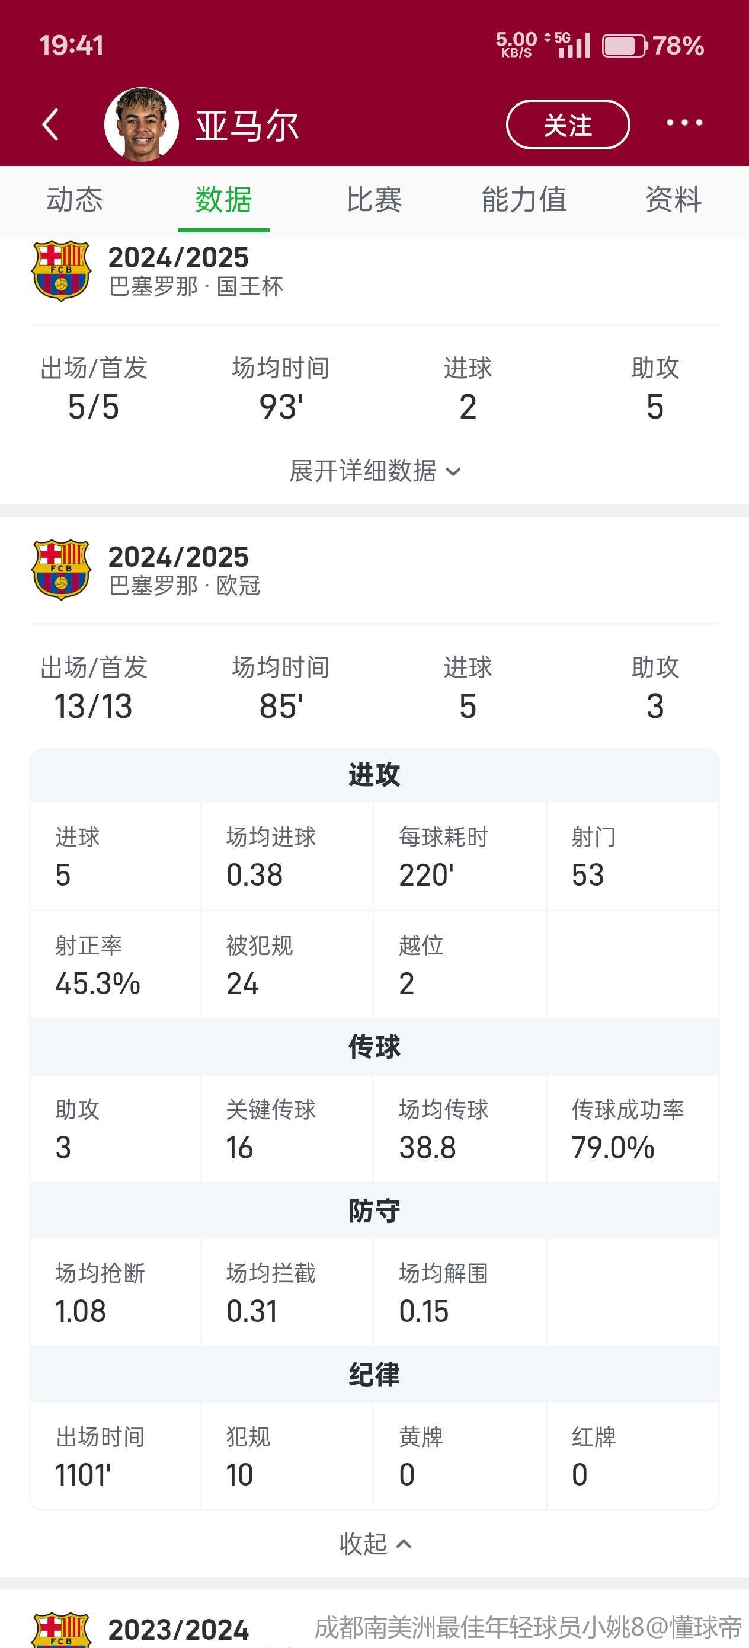Switch to the 动态 tab

point(75,200)
